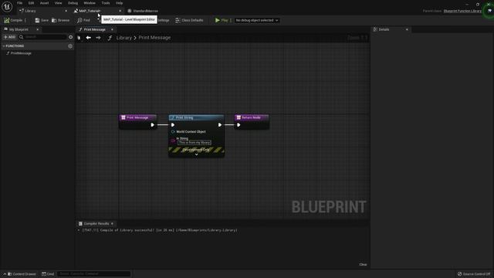Open the File menu
Viewport: 494px width, 278px height.
pos(19,3)
